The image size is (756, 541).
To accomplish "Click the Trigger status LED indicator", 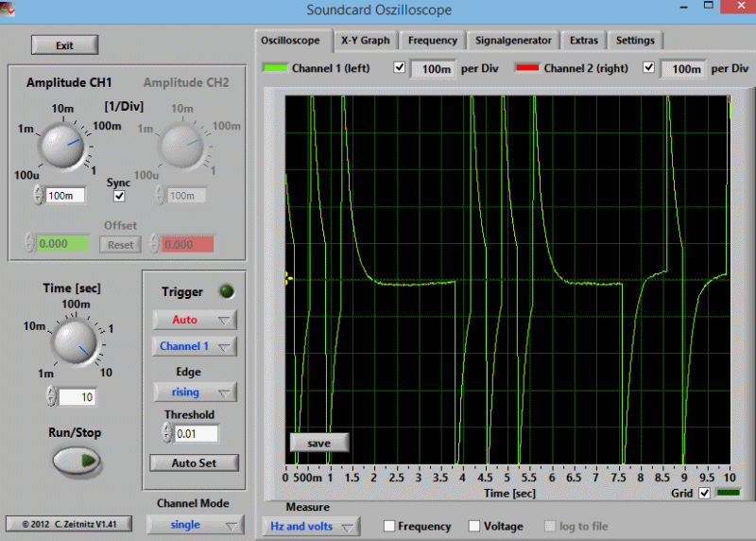I will (x=227, y=291).
